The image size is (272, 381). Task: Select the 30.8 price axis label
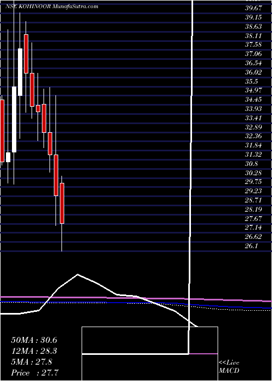coord(251,164)
